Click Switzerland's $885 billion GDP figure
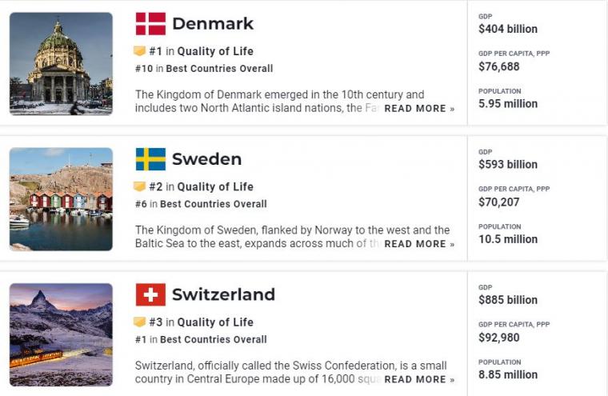Viewport: 608px width, 396px height. pyautogui.click(x=508, y=300)
